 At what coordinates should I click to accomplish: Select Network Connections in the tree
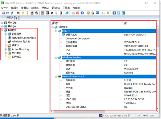point(24,38)
